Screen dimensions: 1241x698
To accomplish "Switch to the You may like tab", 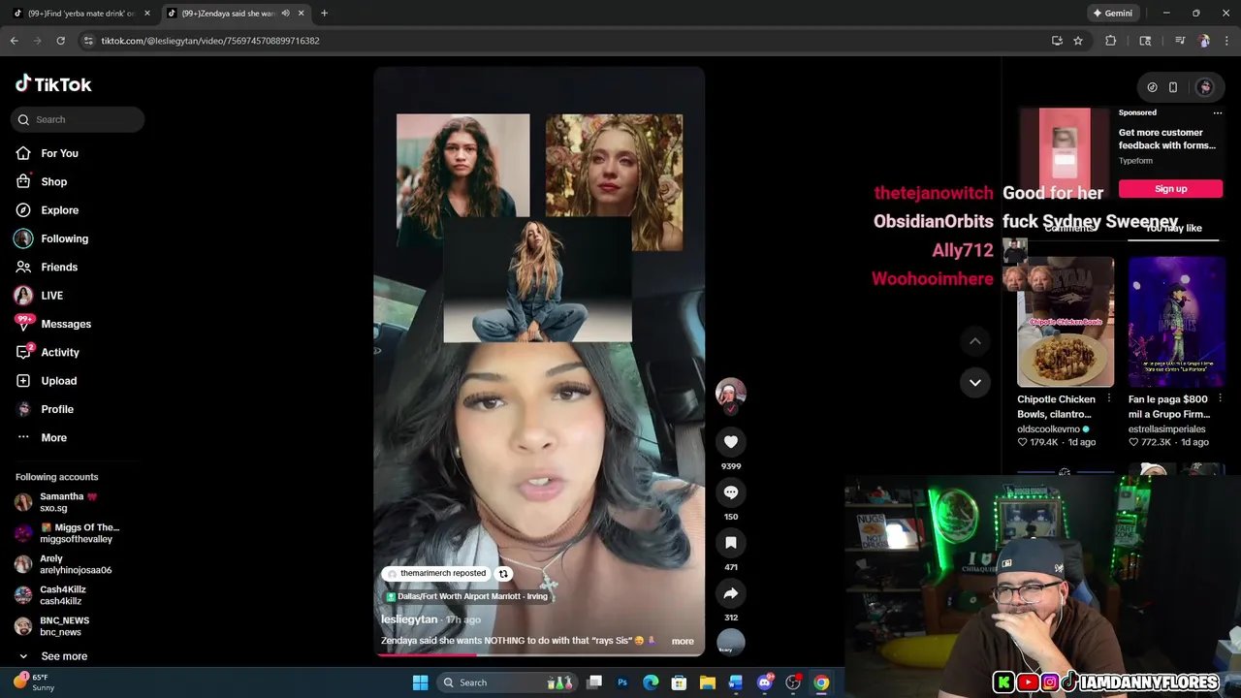I will (1173, 228).
